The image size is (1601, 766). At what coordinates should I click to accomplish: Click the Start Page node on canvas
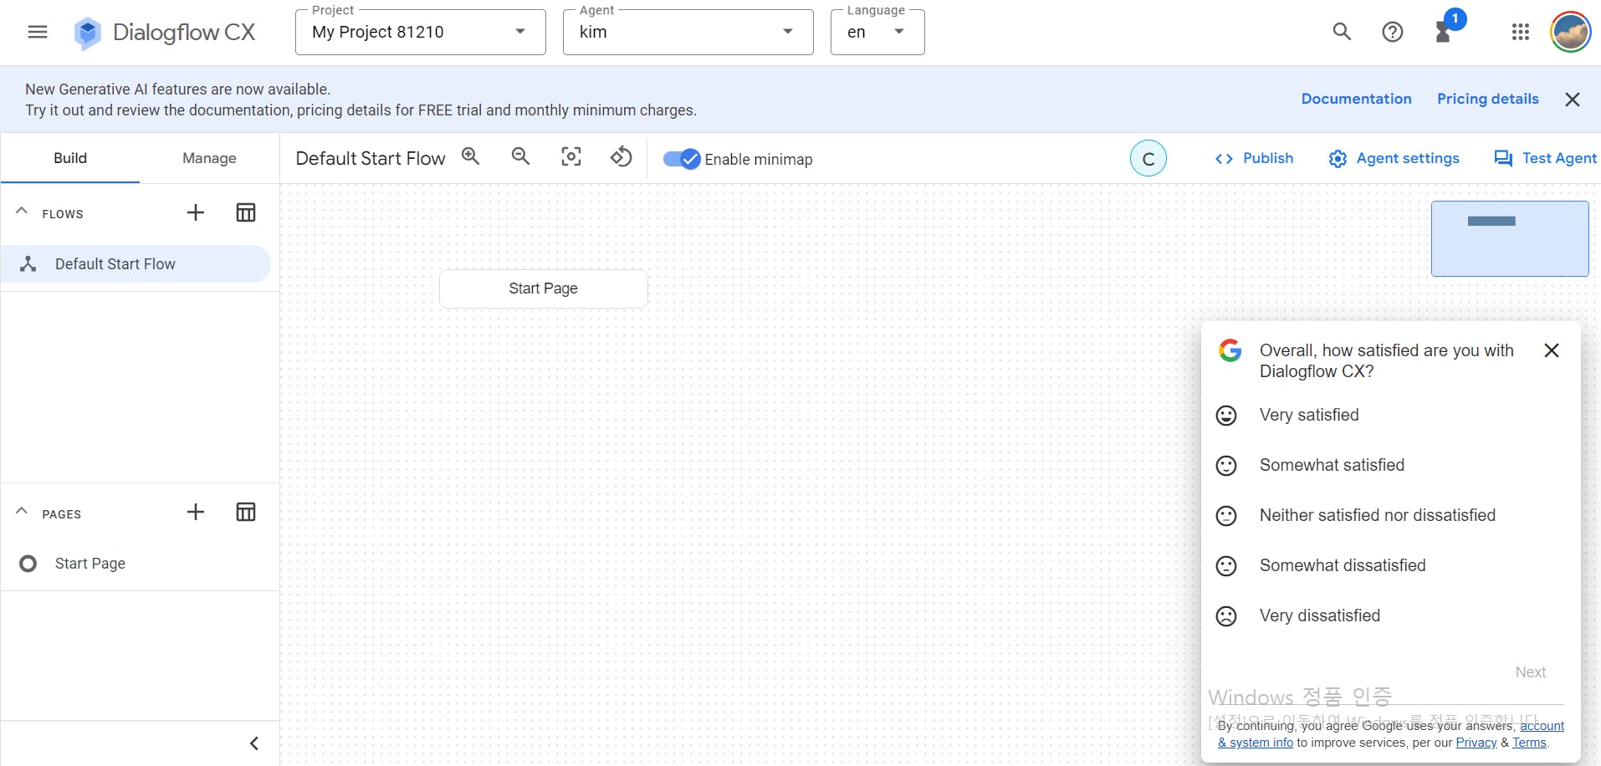pyautogui.click(x=544, y=289)
